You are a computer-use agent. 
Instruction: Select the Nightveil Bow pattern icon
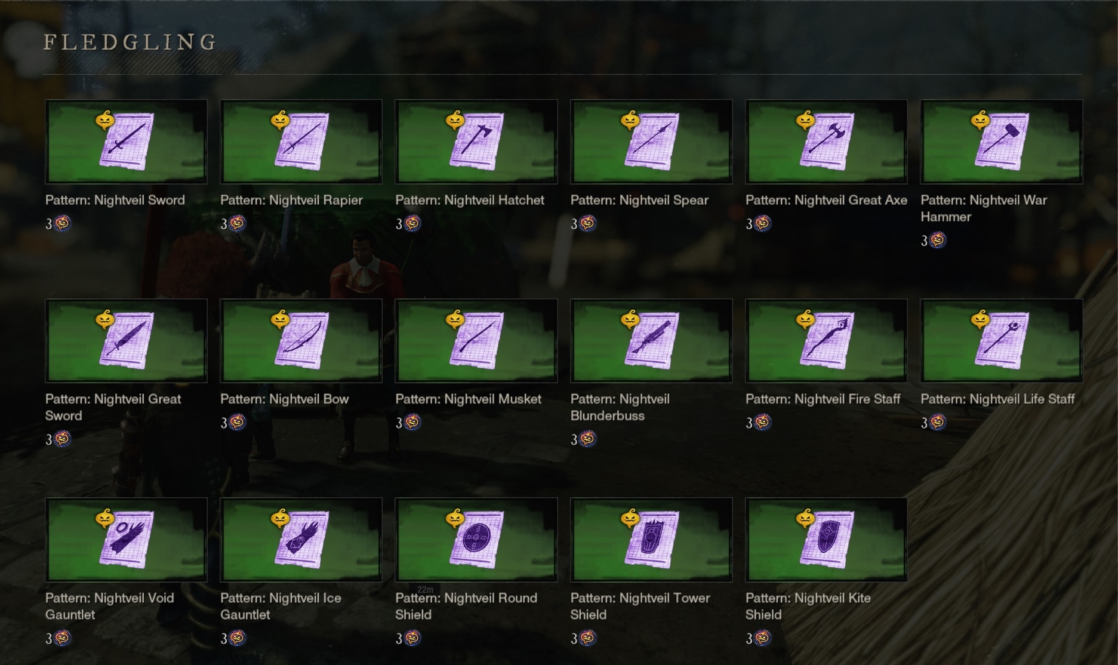(x=301, y=340)
